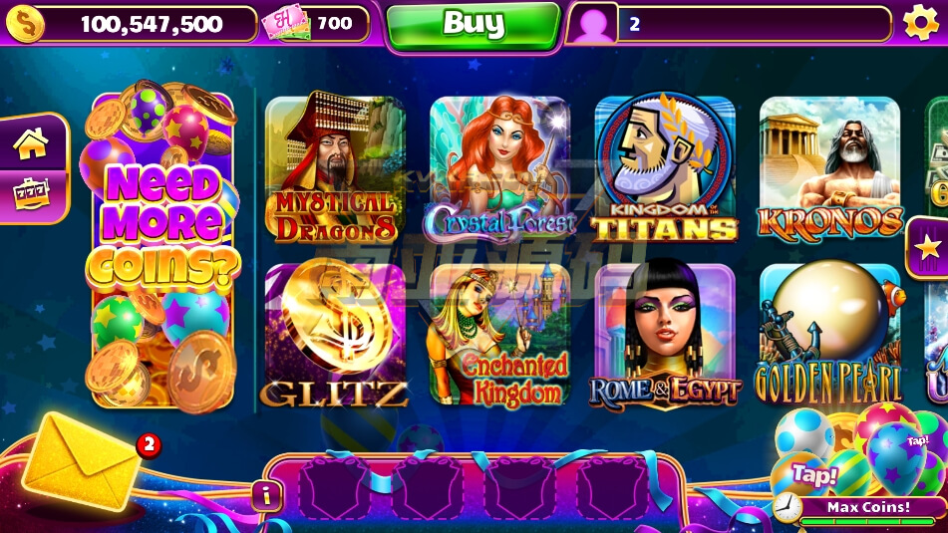Viewport: 948px width, 533px height.
Task: Tap the gold coin balance icon
Action: point(25,24)
